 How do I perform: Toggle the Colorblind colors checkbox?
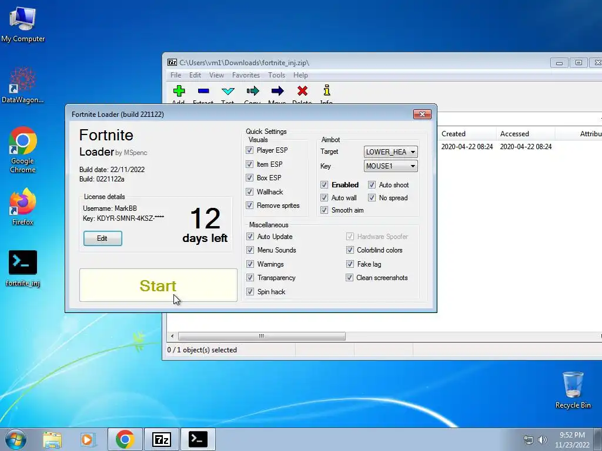[350, 250]
